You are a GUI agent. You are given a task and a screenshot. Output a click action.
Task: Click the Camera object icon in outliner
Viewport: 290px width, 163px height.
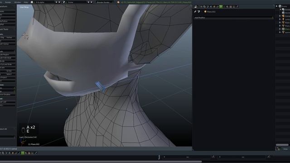tap(283, 16)
